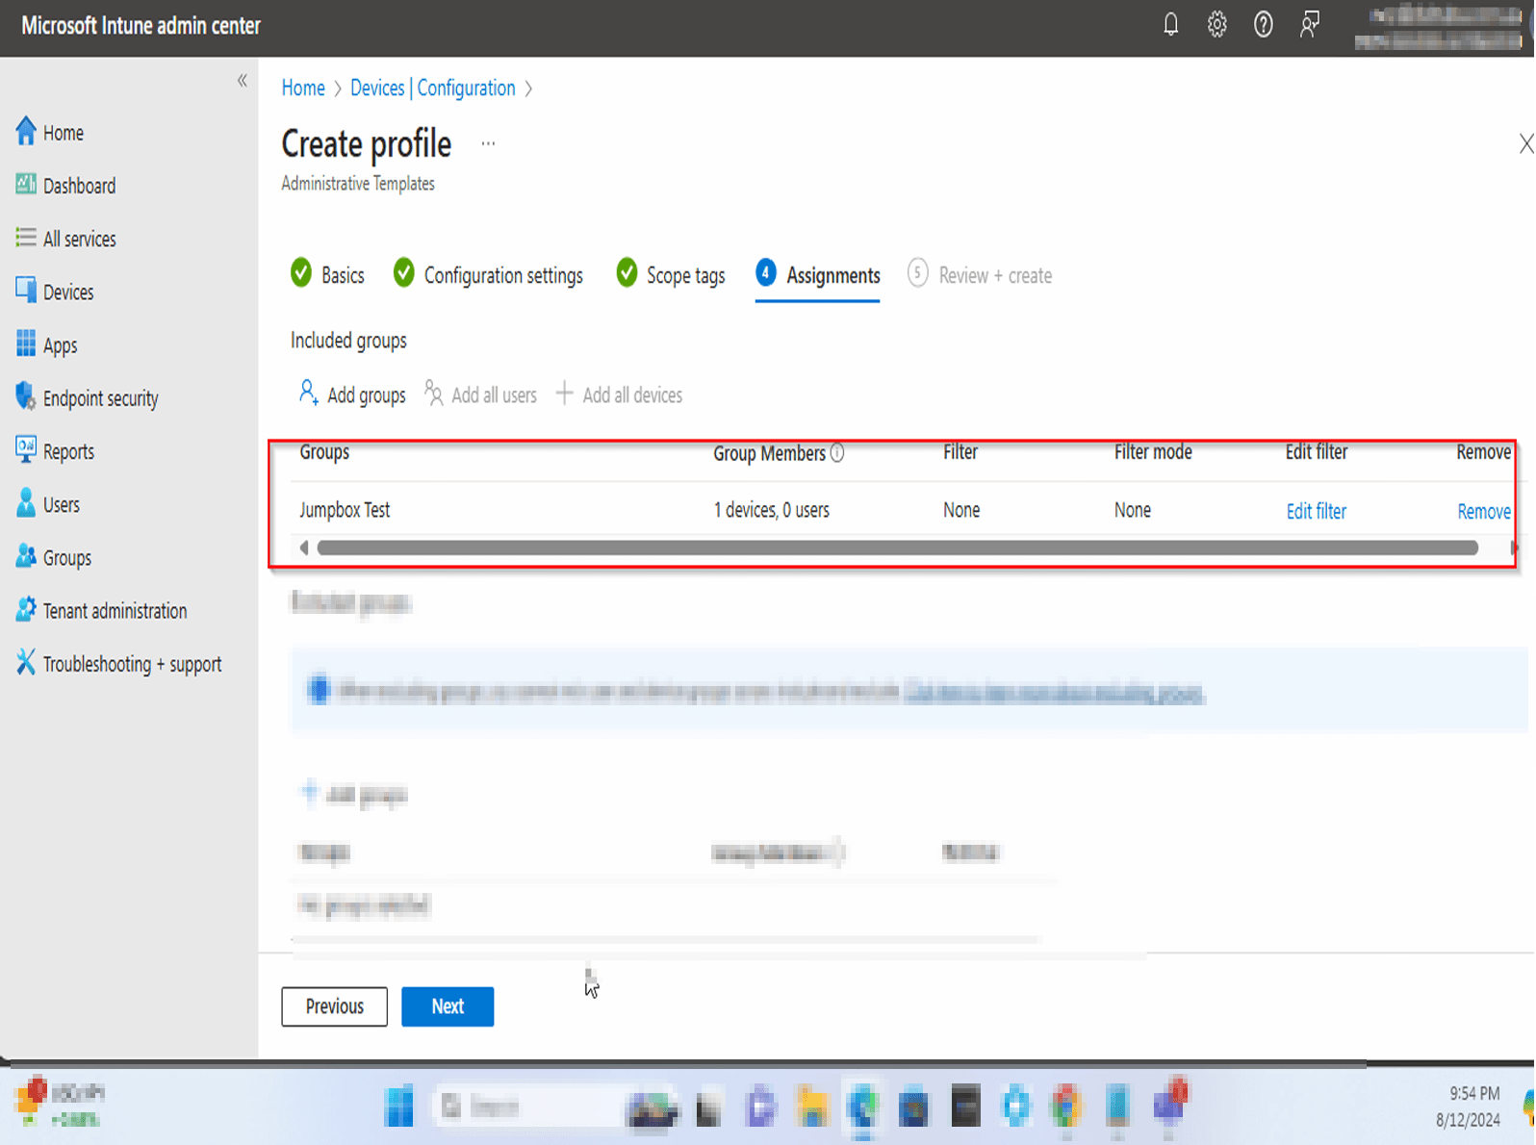
Task: Switch to Configuration settings step
Action: pos(488,274)
